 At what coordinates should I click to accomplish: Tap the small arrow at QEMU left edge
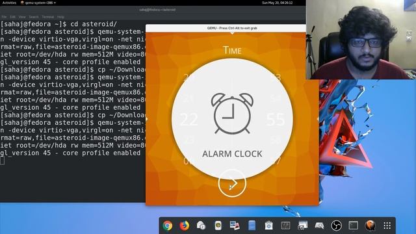(x=147, y=119)
